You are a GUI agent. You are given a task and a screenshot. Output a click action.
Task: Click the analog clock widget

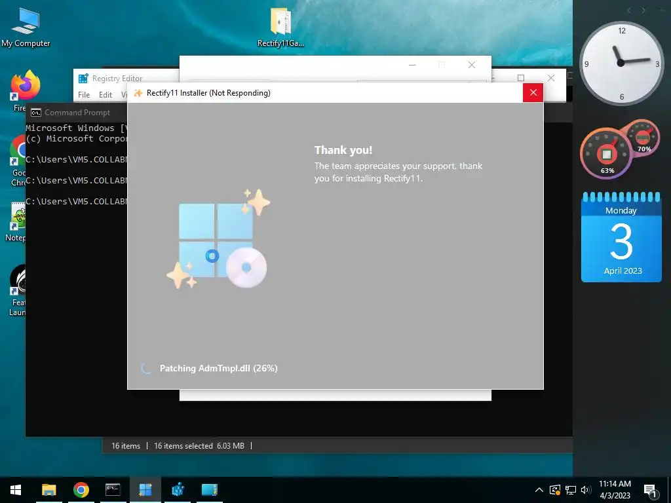point(621,64)
